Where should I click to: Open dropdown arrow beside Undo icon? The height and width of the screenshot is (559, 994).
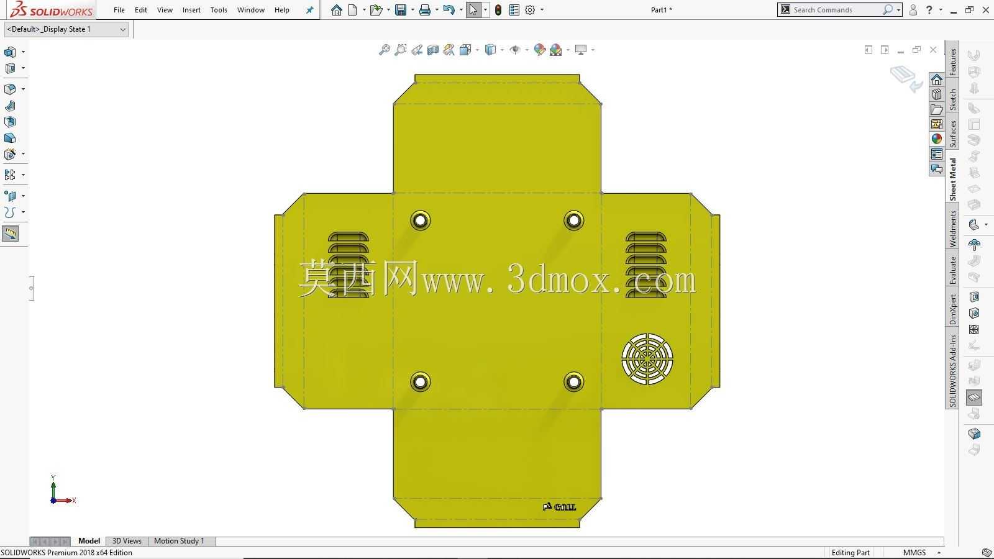461,10
